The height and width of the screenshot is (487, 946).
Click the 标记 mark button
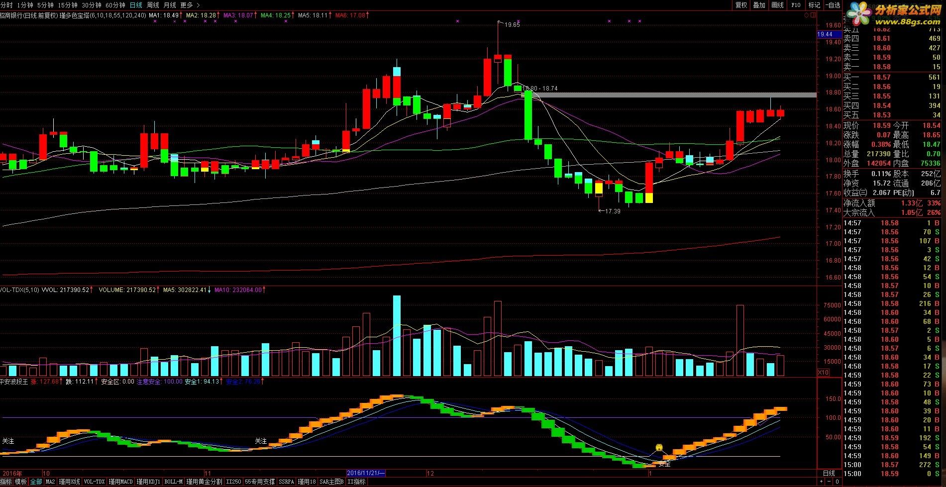814,5
